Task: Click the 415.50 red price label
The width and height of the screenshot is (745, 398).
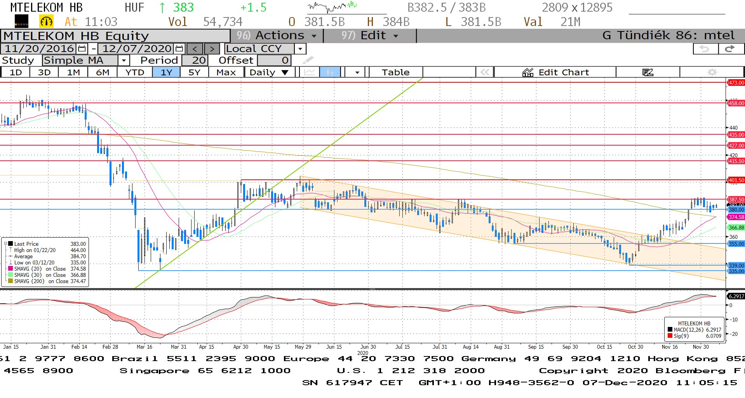Action: pyautogui.click(x=736, y=161)
